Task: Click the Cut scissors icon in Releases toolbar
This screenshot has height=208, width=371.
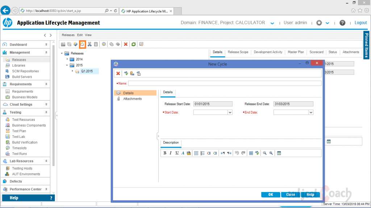Action: tap(89, 44)
